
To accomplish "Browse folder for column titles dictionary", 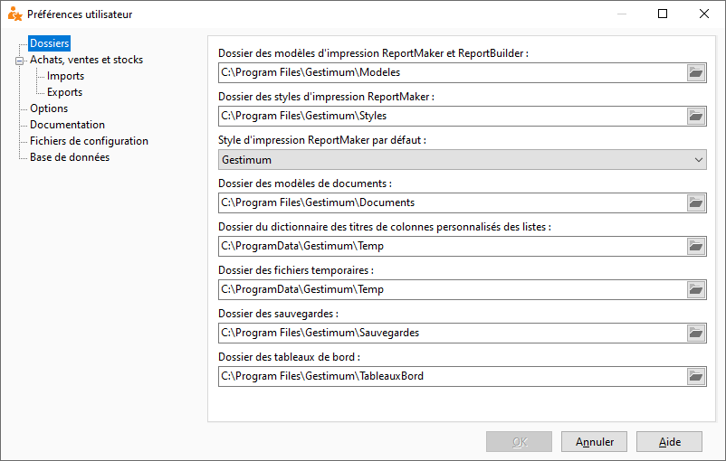I will [695, 247].
